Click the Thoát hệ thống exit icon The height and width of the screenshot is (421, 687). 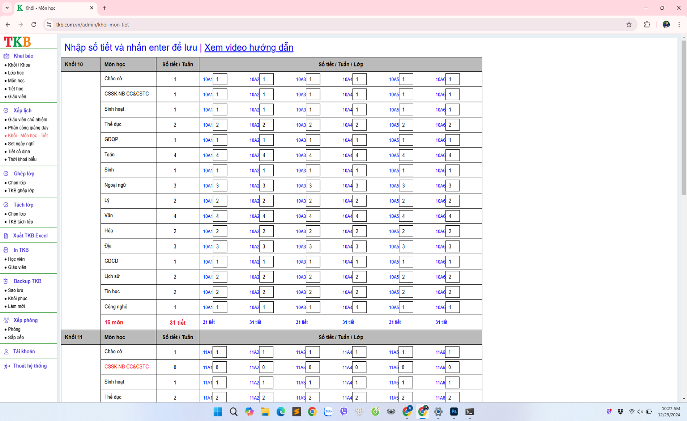click(x=7, y=366)
